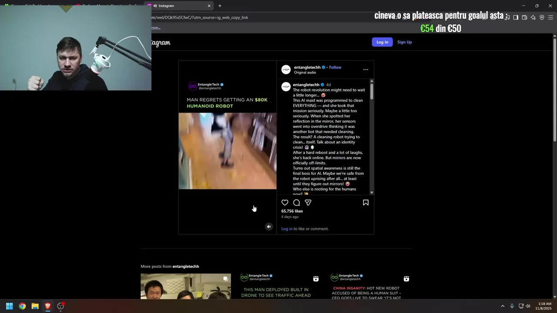
Task: Close the Instagram tab
Action: pyautogui.click(x=209, y=6)
